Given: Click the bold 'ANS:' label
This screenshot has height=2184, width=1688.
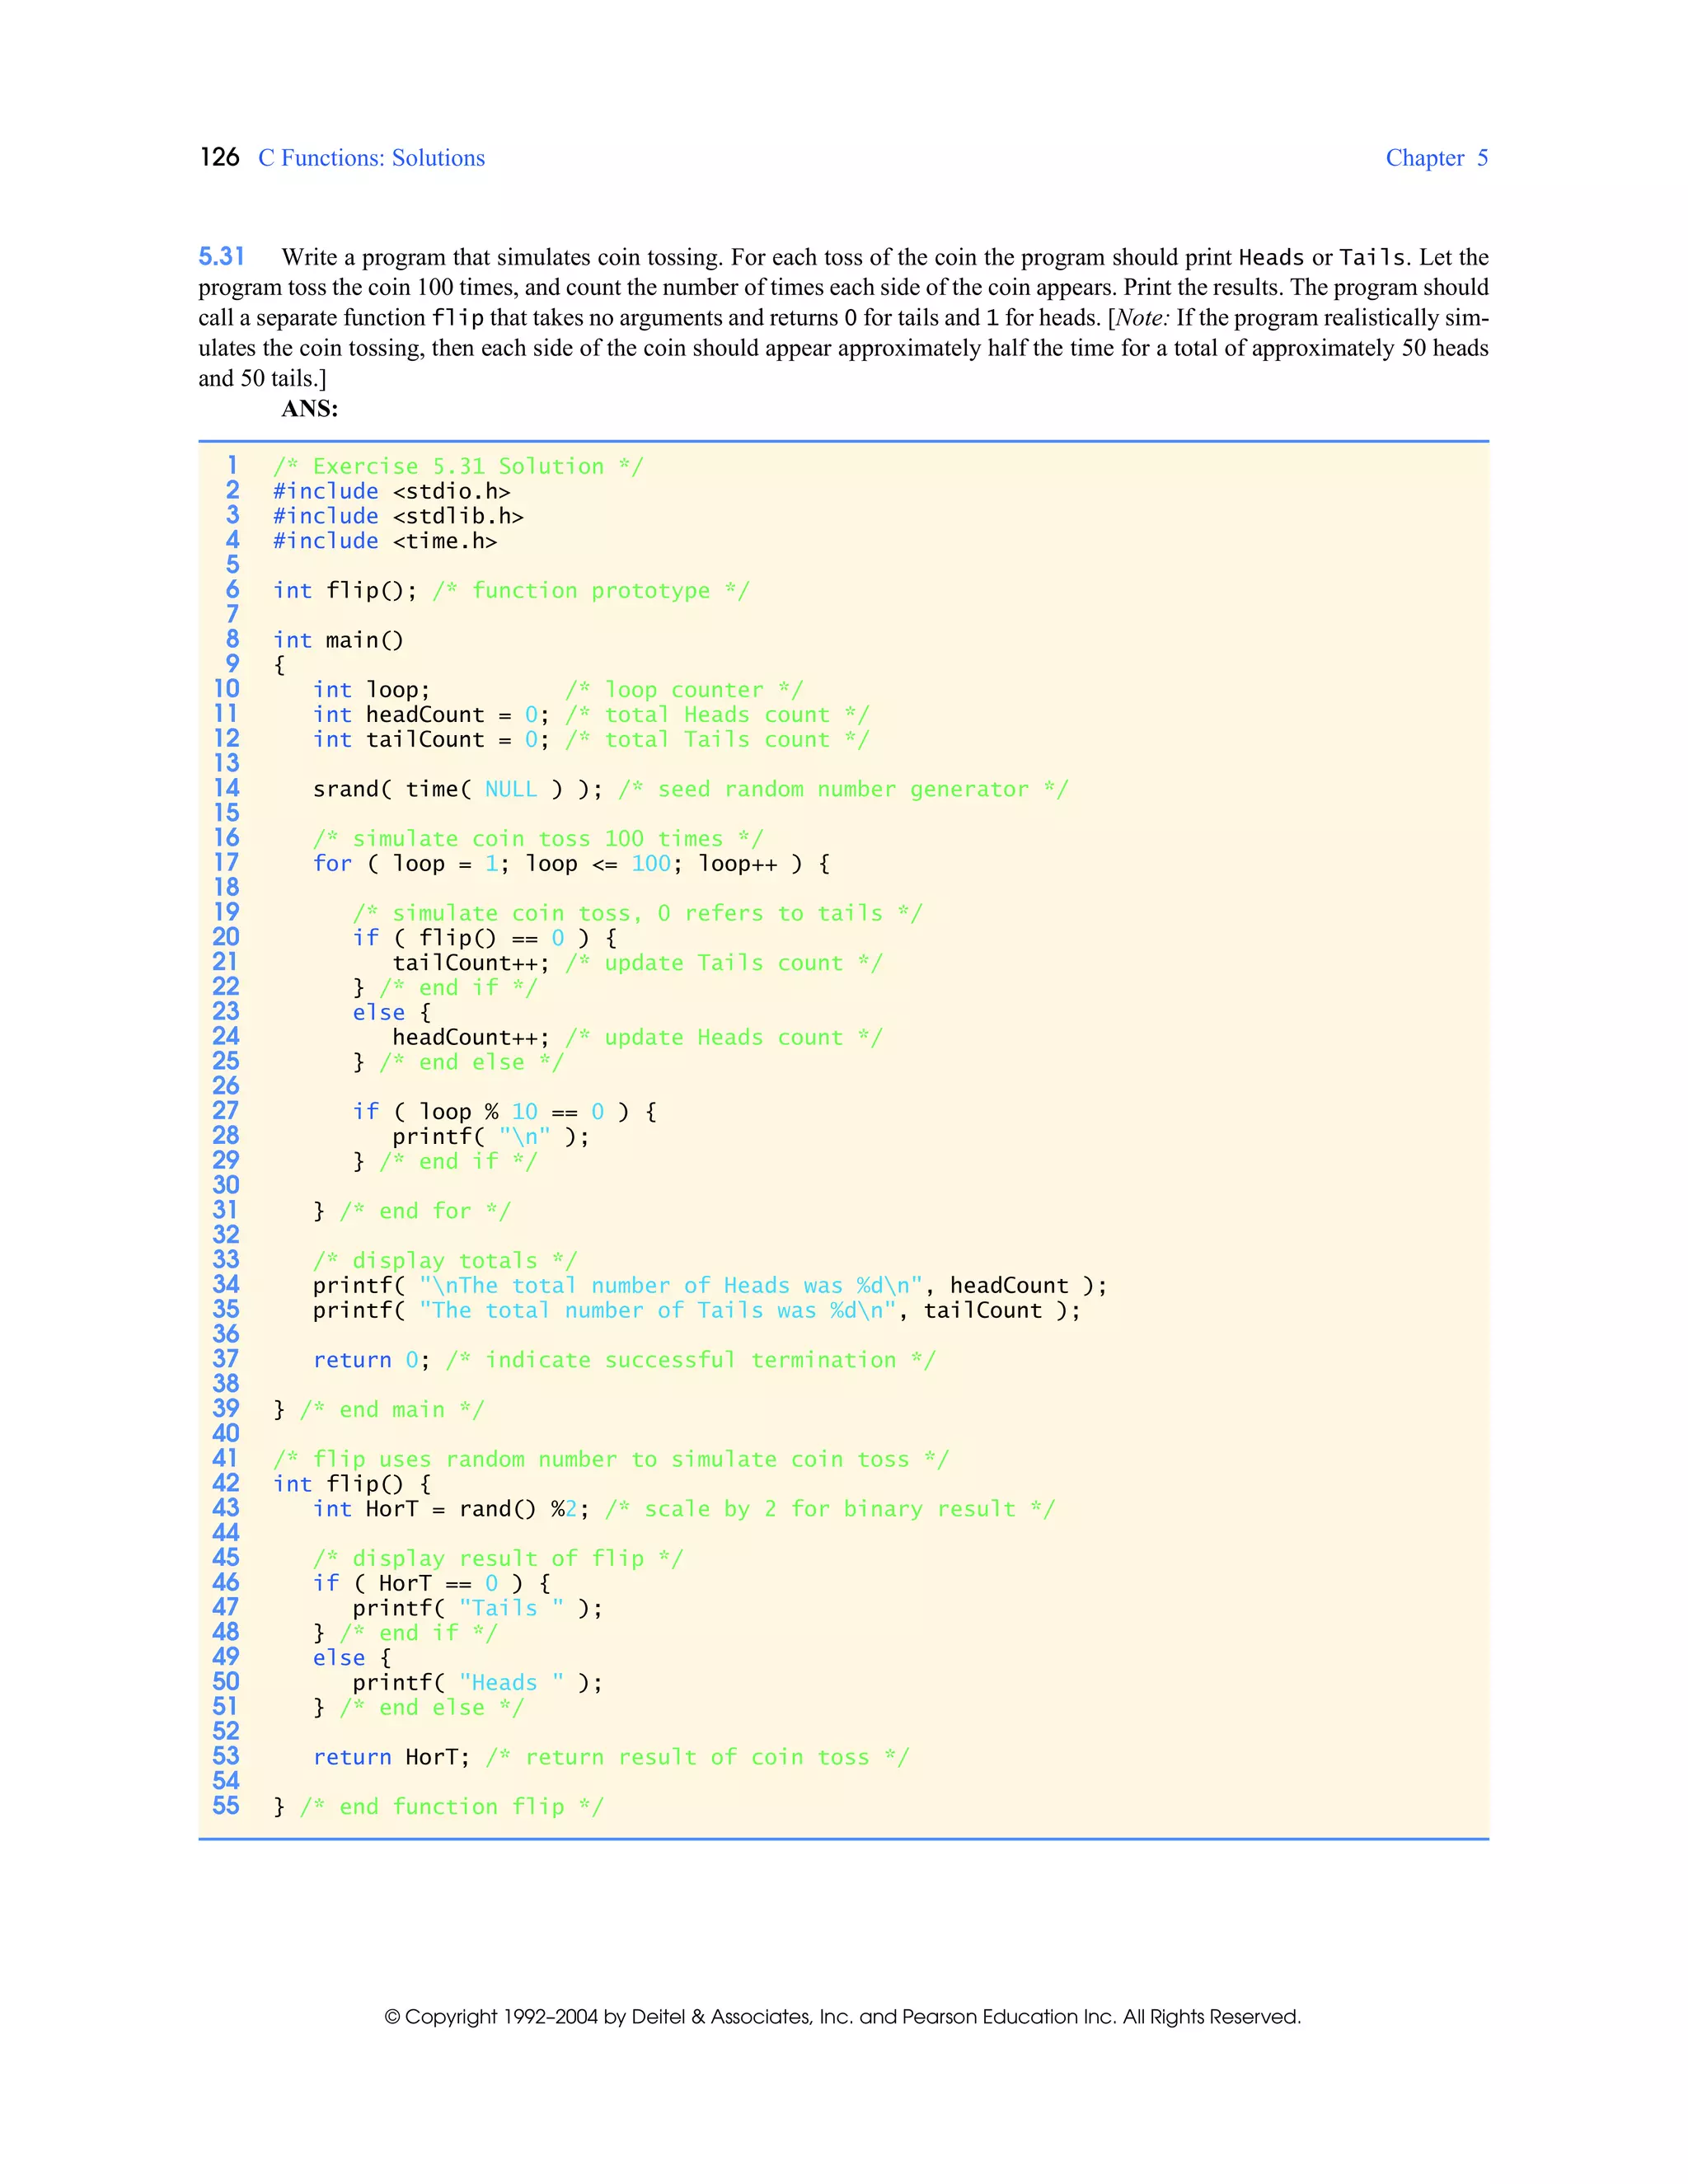Looking at the screenshot, I should 310,409.
